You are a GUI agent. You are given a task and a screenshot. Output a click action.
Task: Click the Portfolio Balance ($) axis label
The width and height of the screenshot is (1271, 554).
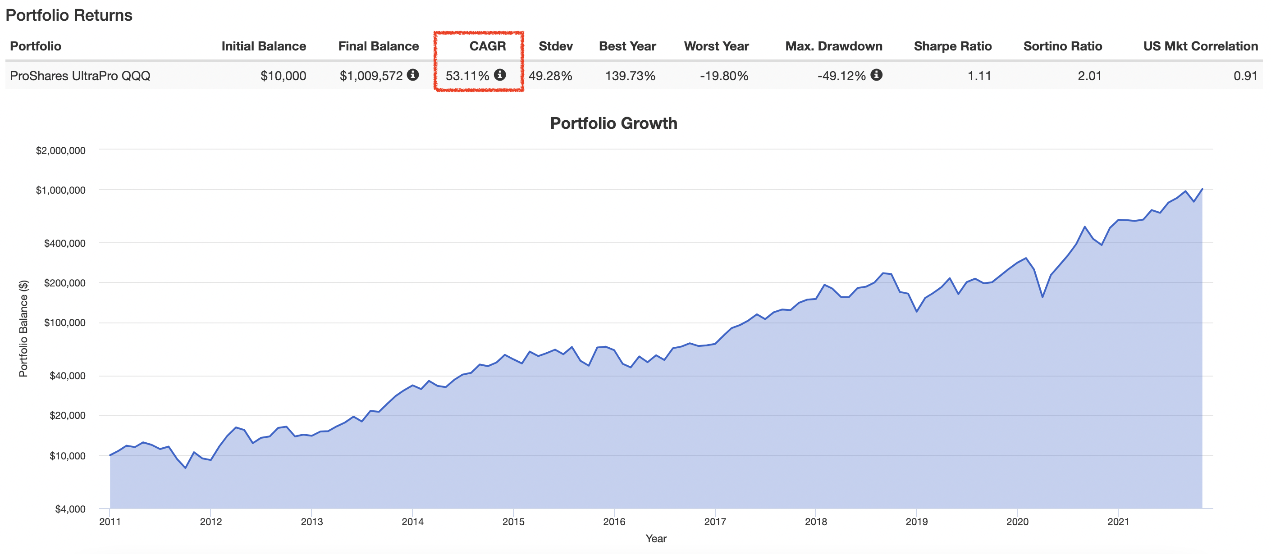pyautogui.click(x=23, y=328)
